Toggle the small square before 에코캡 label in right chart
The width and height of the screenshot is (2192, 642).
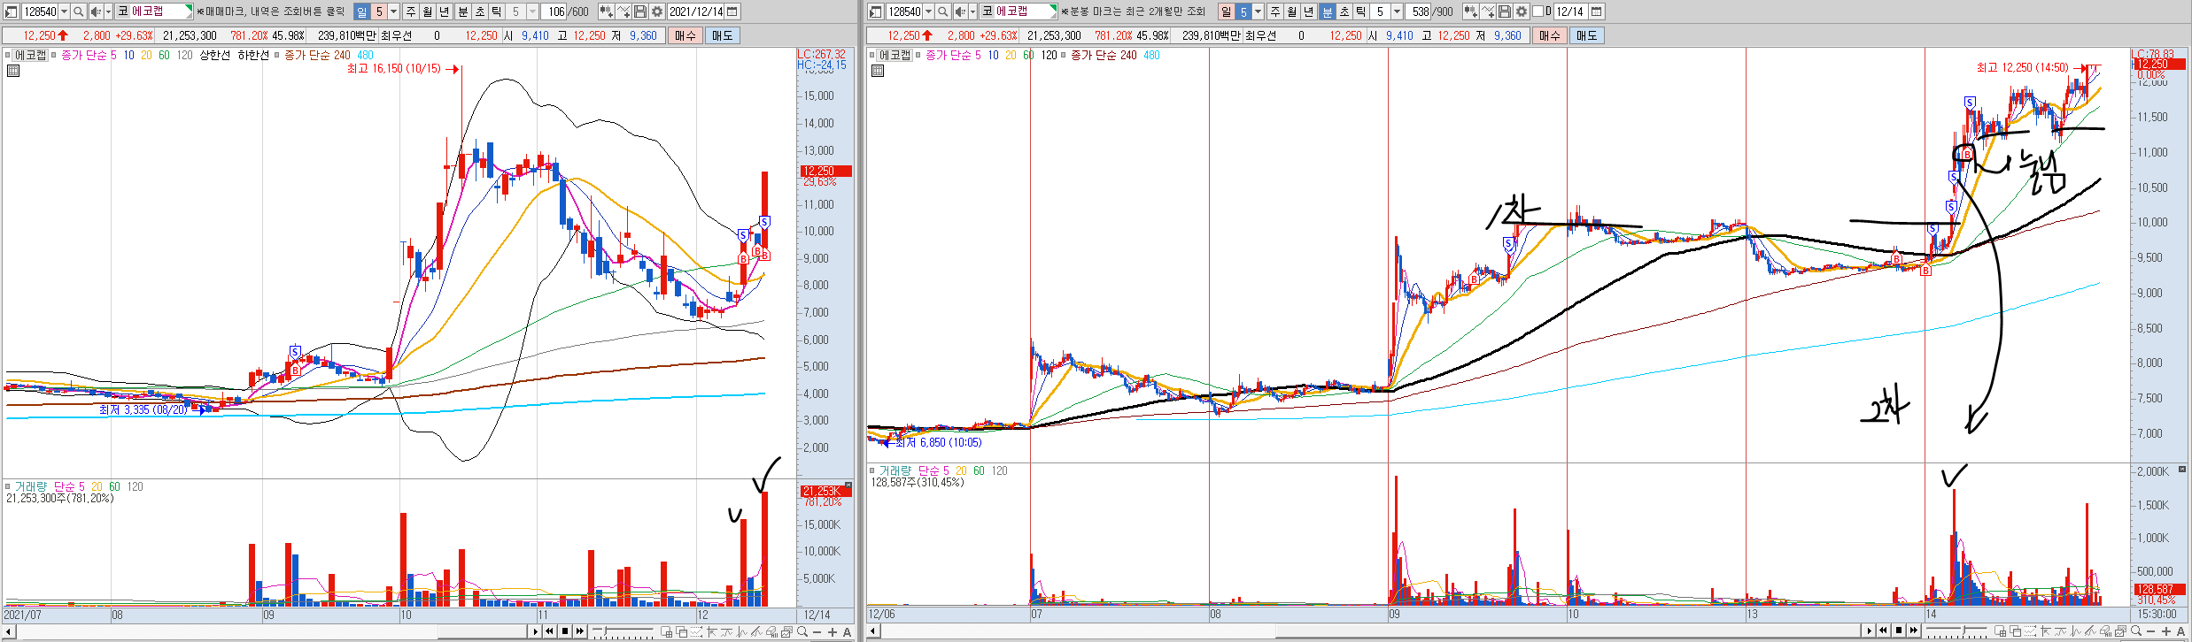click(872, 55)
